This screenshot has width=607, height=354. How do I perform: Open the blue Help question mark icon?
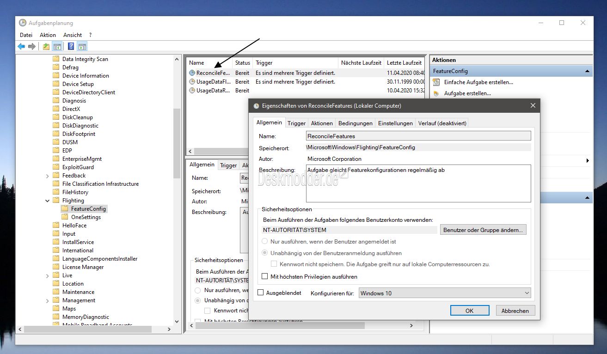(x=71, y=47)
